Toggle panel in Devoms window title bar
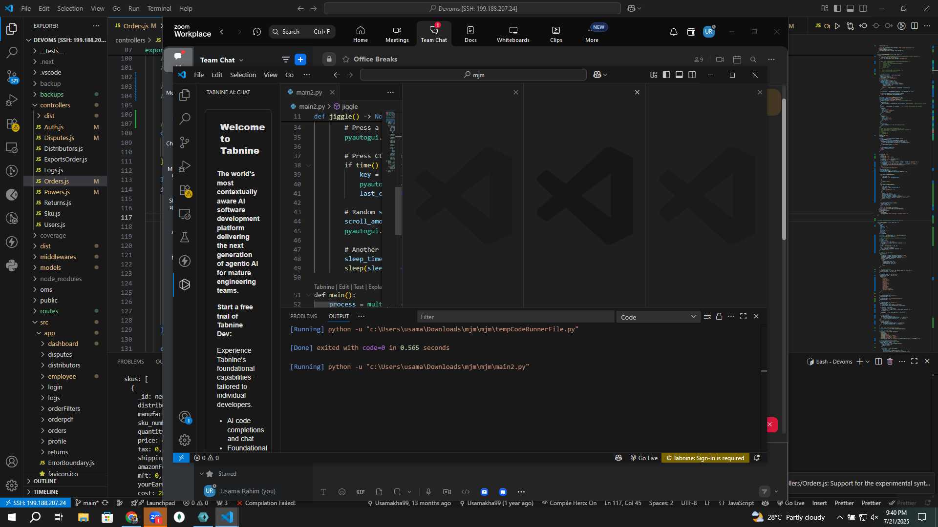 [x=850, y=8]
